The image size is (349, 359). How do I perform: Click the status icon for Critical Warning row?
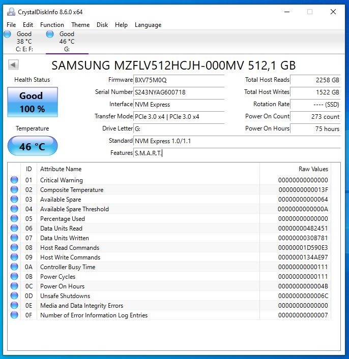[14, 180]
